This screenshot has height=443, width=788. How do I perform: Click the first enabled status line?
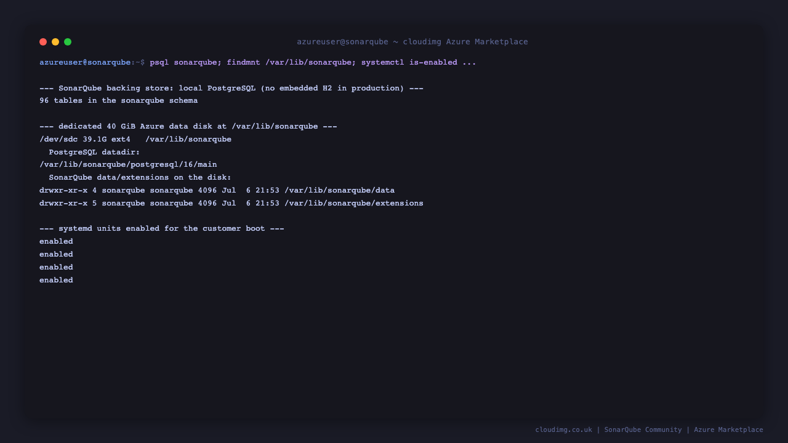click(56, 241)
